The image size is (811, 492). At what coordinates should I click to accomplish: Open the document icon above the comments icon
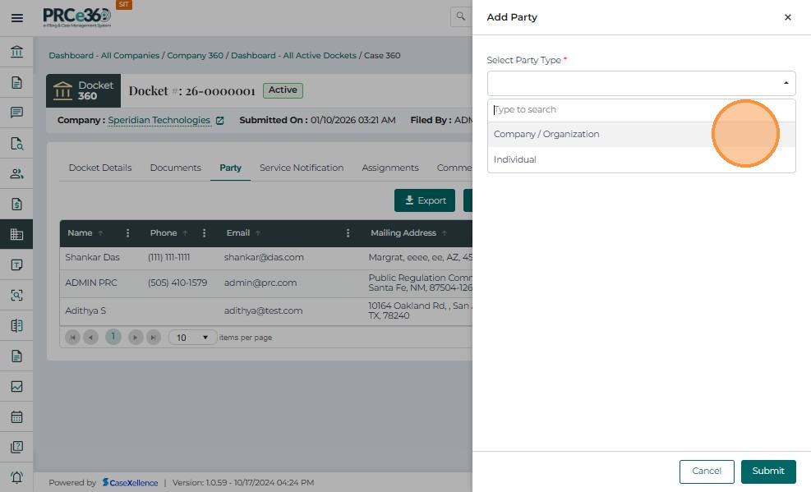pyautogui.click(x=16, y=82)
